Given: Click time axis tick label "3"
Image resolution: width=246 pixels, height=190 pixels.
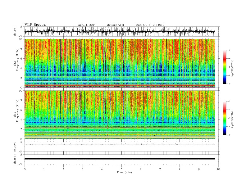Looking at the screenshot, I should click(83, 169).
